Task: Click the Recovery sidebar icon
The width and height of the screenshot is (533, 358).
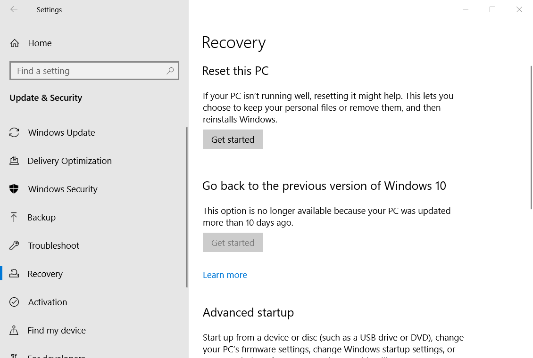Action: 14,274
